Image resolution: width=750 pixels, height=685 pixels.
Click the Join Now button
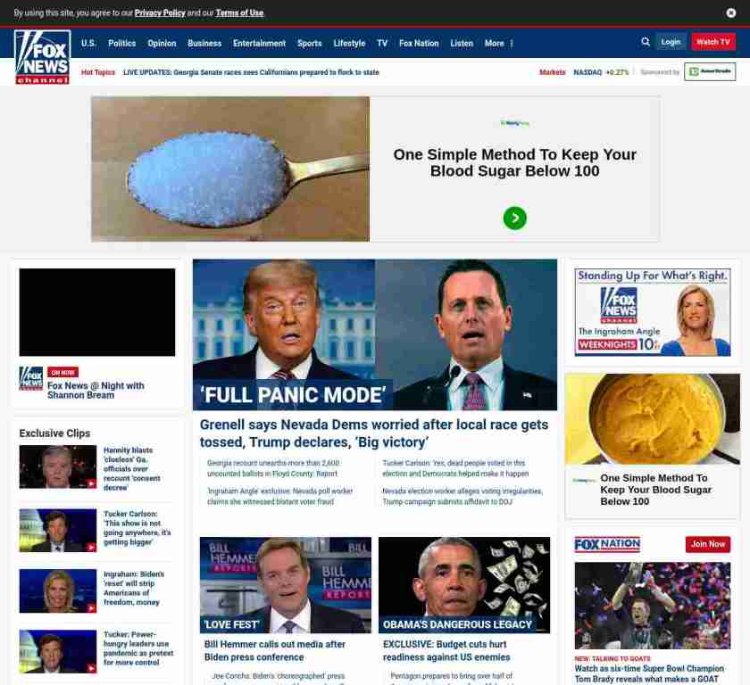[708, 544]
